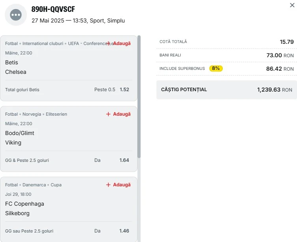Add the FC Copenhaga vs Silkeborg selection
The width and height of the screenshot is (297, 242).
118,185
